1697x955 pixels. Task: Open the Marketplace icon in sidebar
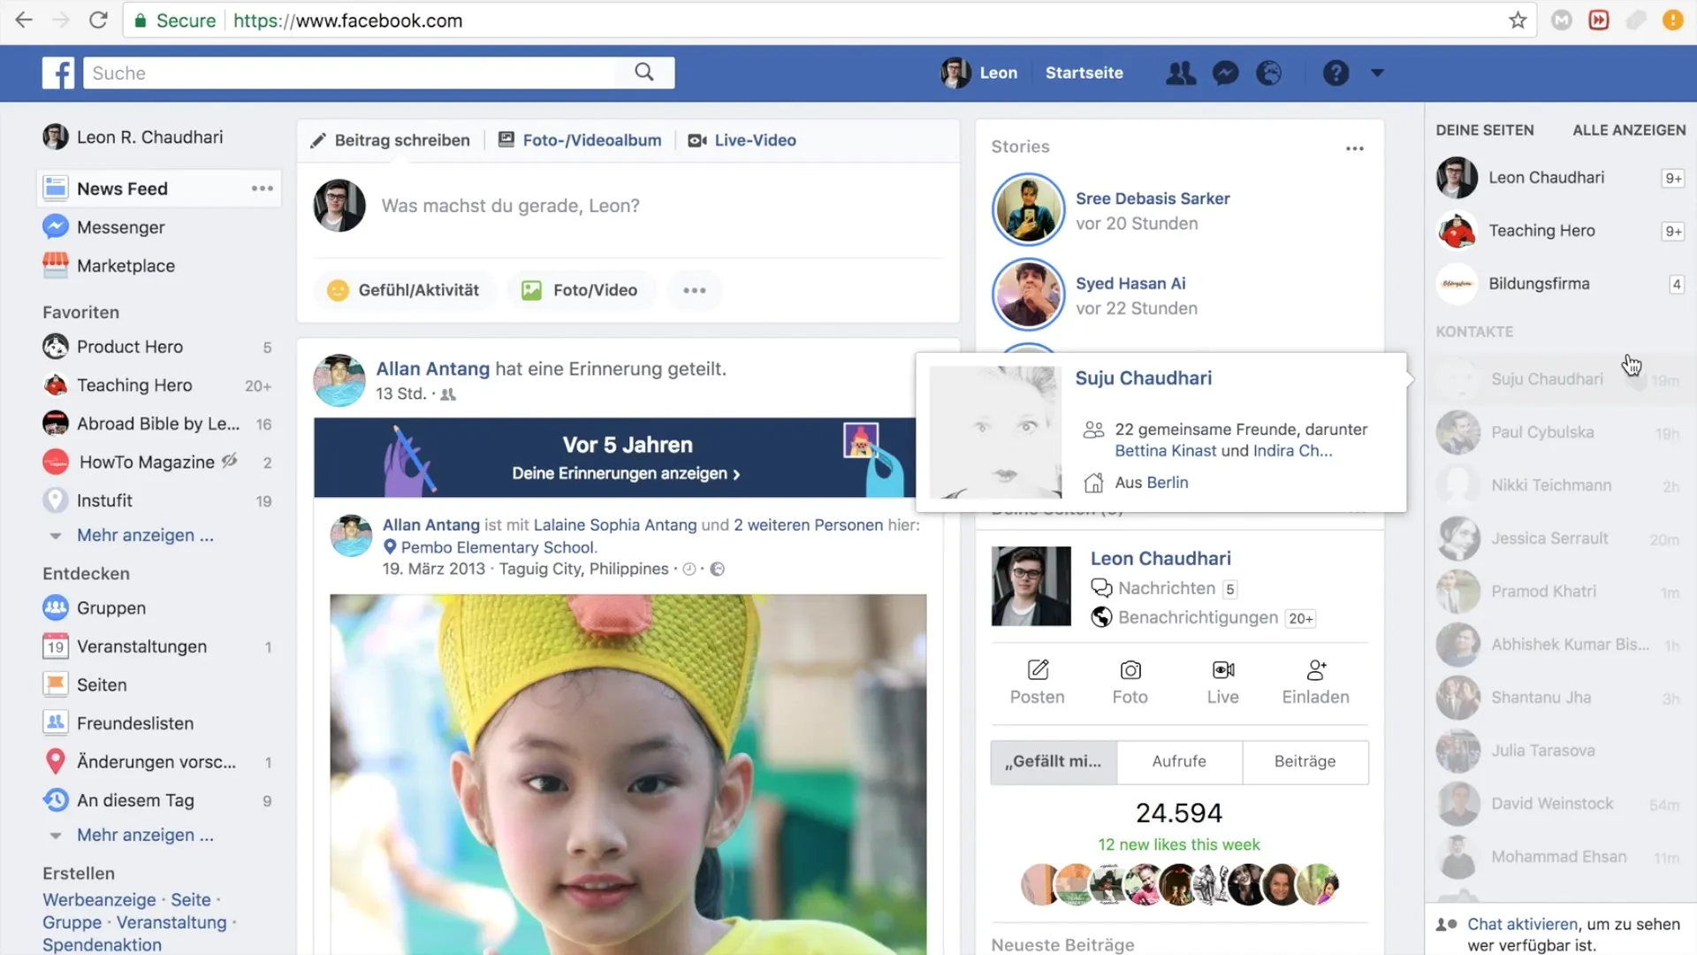point(55,264)
